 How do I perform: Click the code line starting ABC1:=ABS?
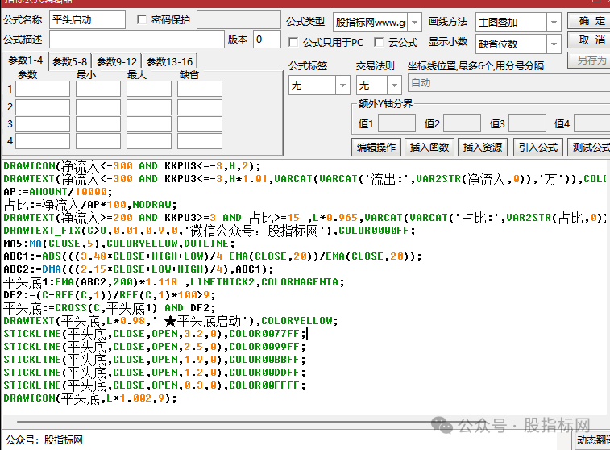[x=213, y=256]
